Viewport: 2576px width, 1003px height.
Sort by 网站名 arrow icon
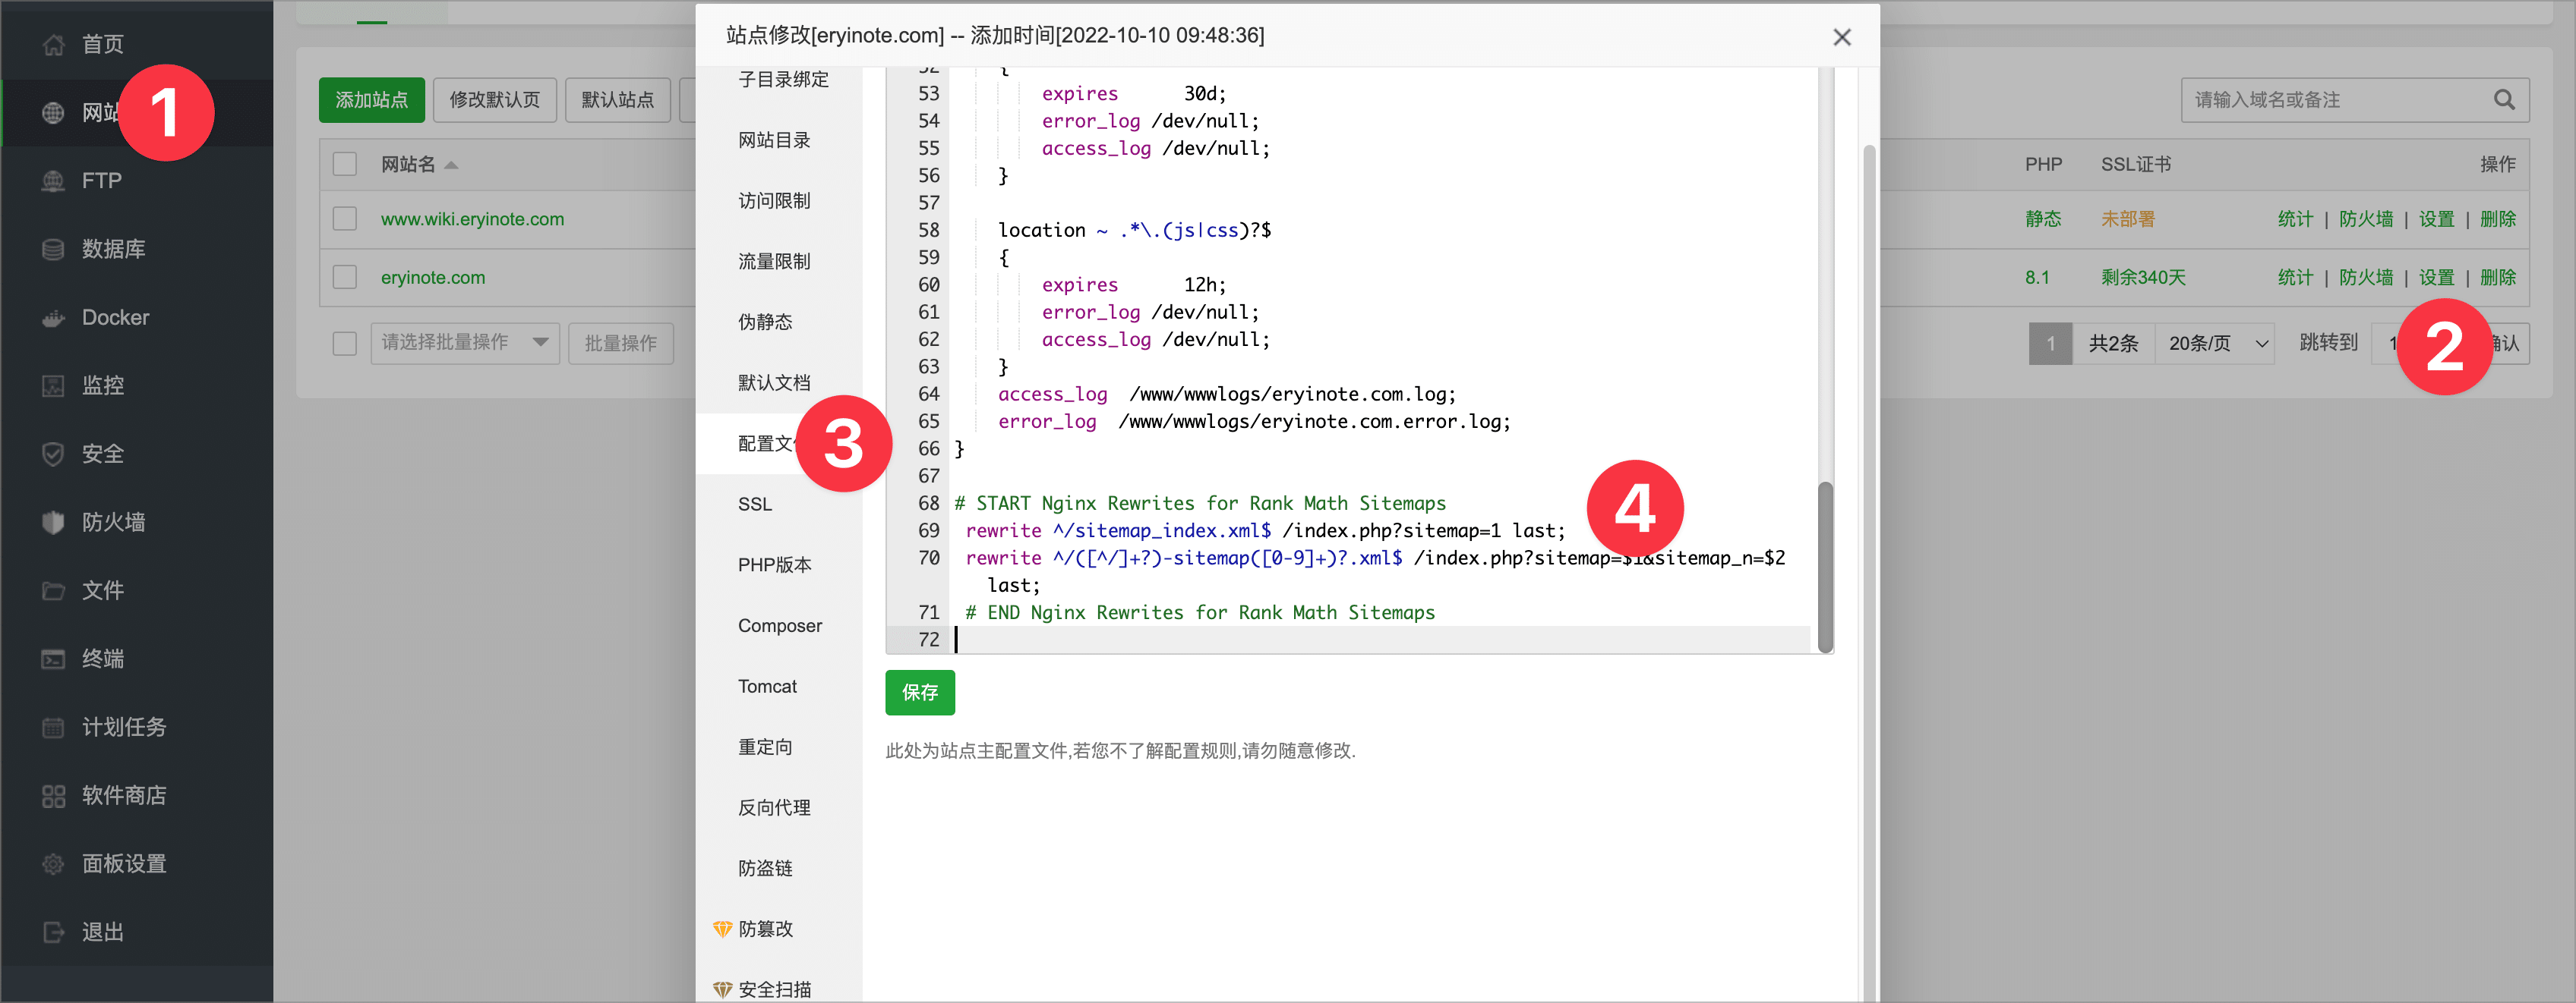coord(451,165)
